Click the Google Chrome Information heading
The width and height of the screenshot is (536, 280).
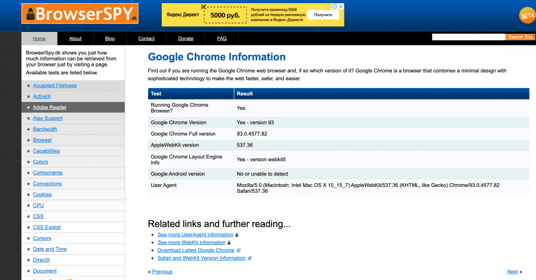pyautogui.click(x=217, y=57)
